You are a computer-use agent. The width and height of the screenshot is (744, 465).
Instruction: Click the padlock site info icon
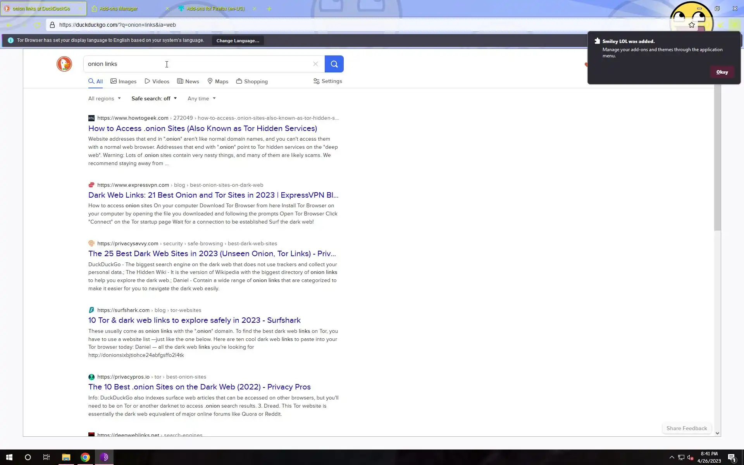coord(52,25)
